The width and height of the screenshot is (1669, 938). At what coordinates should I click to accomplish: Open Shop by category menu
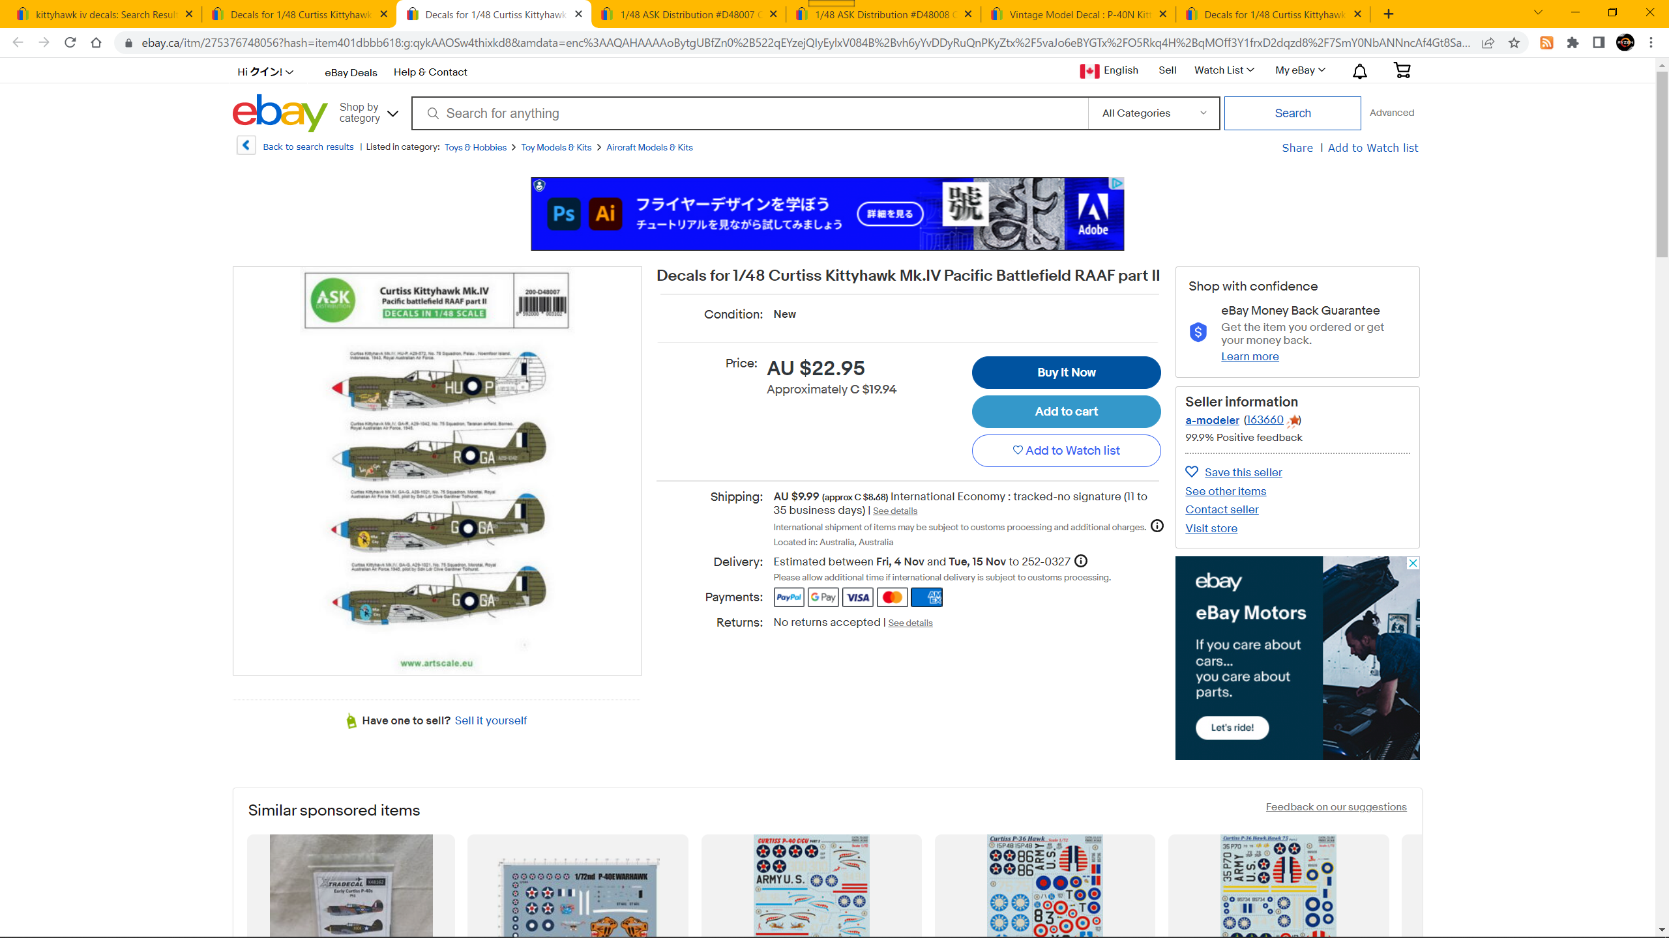pos(368,113)
